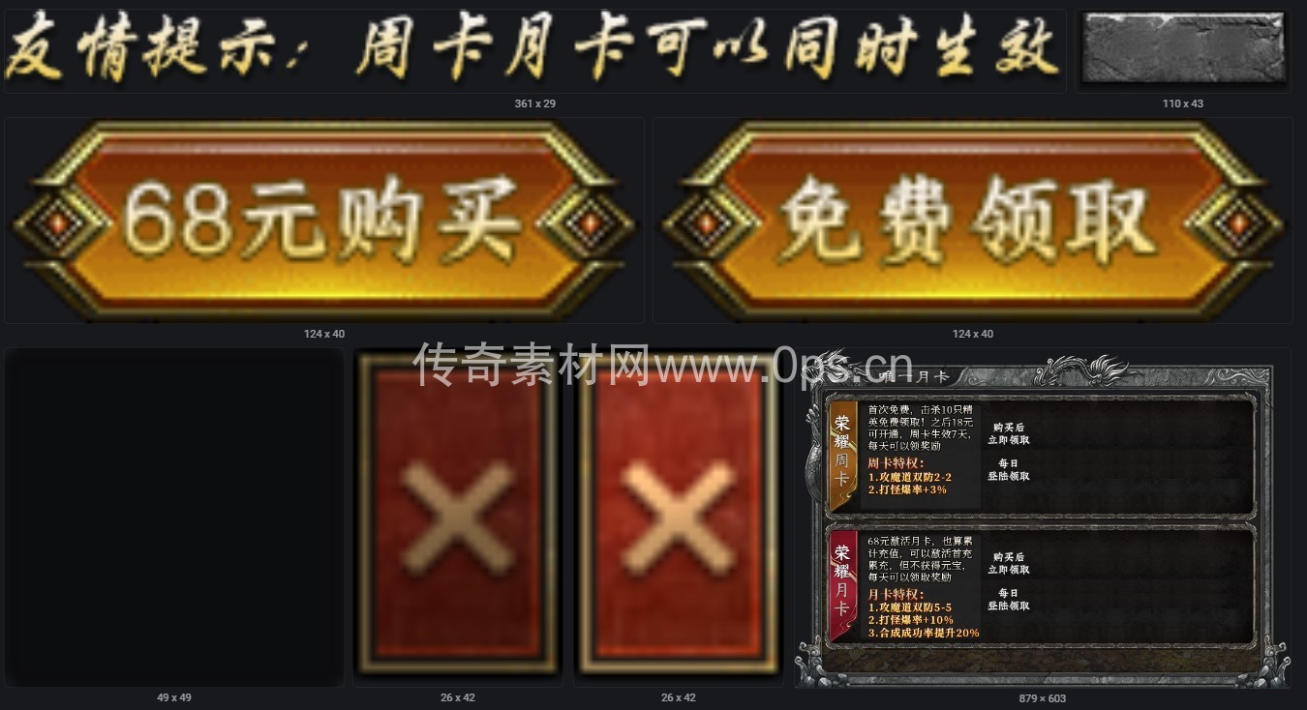Select the darker red X close sprite

pyautogui.click(x=457, y=517)
